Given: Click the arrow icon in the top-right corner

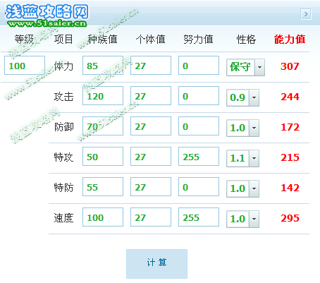Looking at the screenshot, I should click(306, 14).
